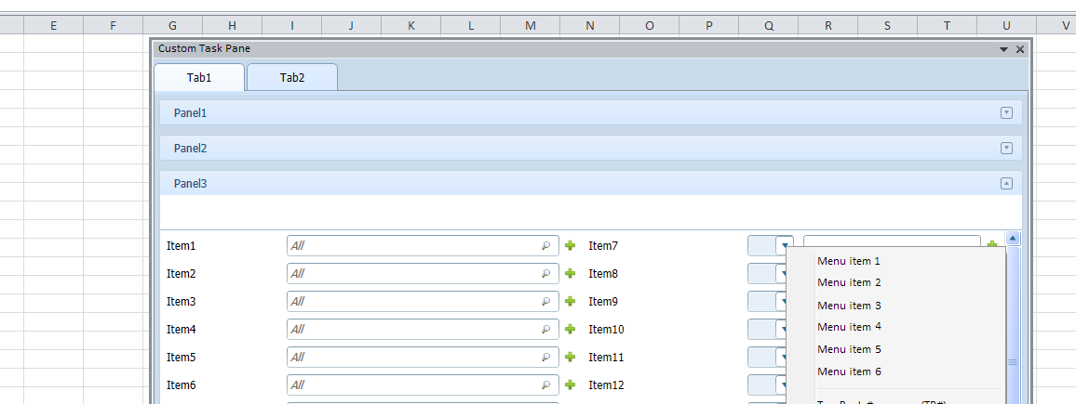The image size is (1076, 404).
Task: Click the magnifier icon in Item6 field
Action: click(545, 384)
